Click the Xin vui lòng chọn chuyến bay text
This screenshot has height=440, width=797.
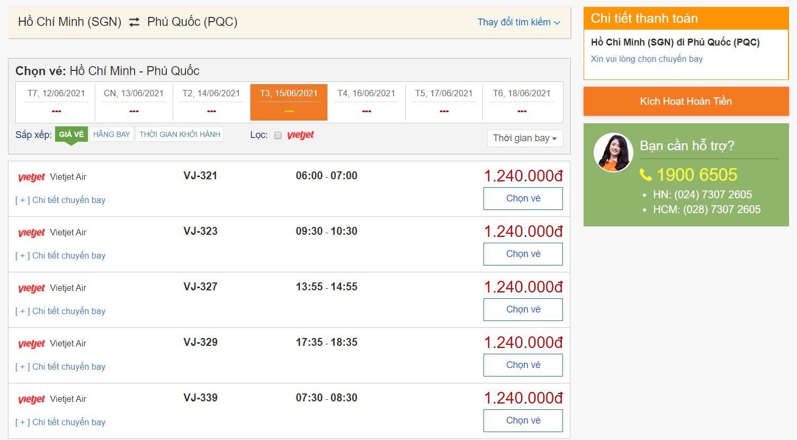pos(647,59)
